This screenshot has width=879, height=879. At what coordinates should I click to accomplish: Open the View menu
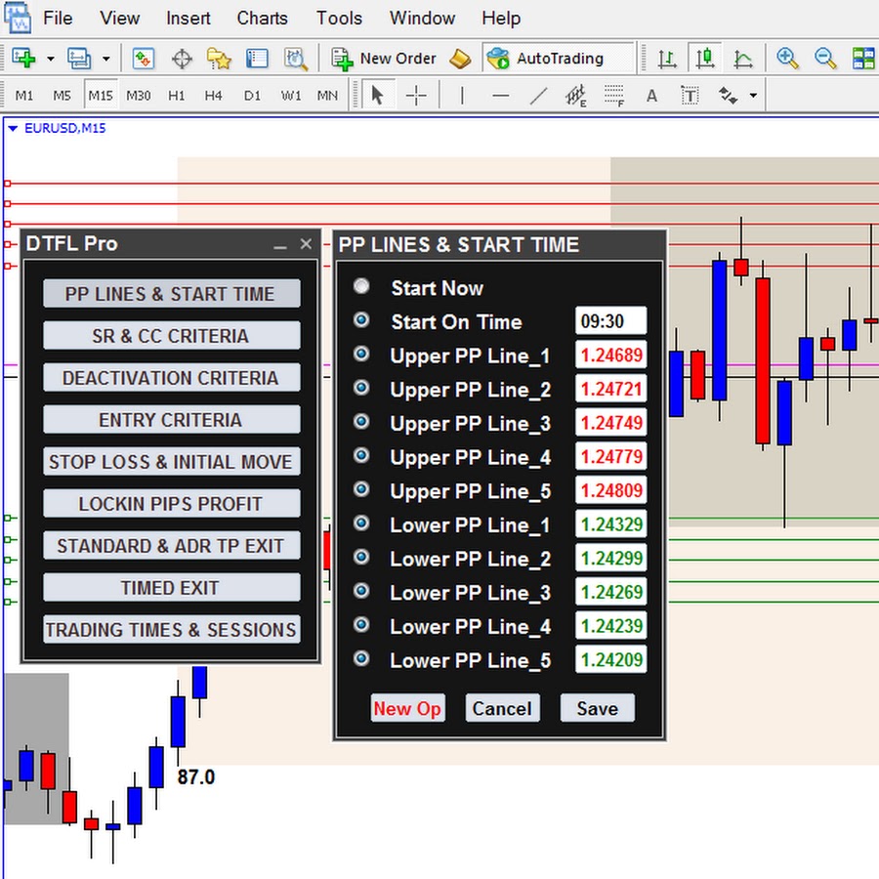[119, 18]
